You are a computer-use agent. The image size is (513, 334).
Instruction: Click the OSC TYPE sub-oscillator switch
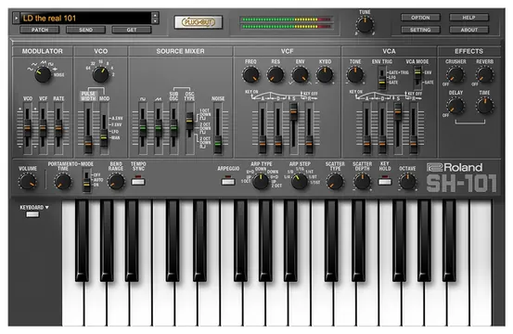point(189,128)
